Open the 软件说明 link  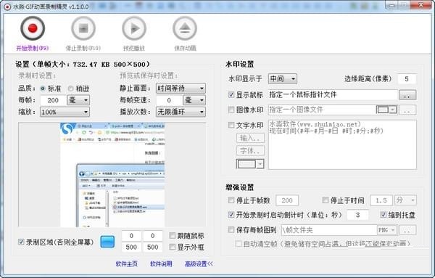(x=161, y=263)
